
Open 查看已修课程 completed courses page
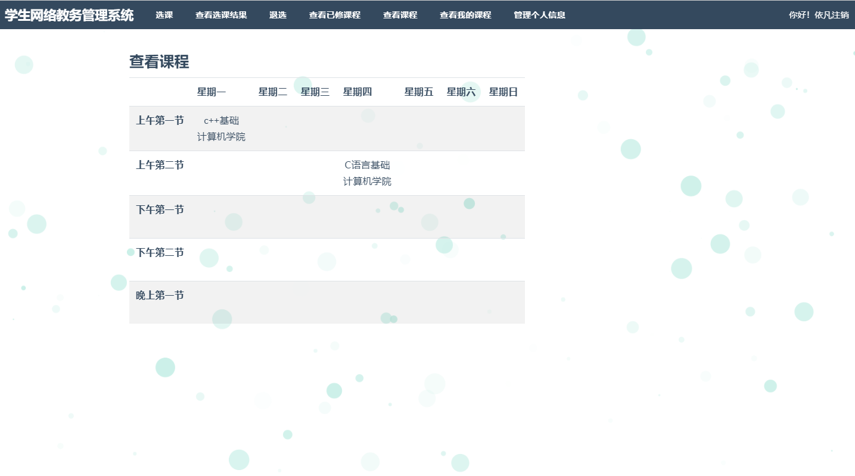pyautogui.click(x=335, y=15)
